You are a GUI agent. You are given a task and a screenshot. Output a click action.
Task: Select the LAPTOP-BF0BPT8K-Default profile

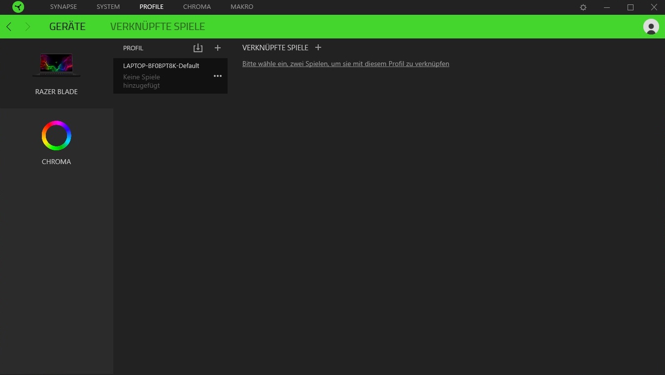coord(170,76)
